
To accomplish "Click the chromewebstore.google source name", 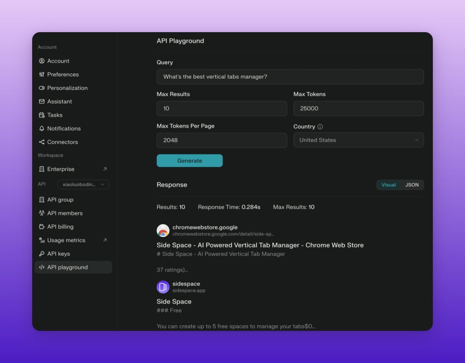I will (x=205, y=227).
